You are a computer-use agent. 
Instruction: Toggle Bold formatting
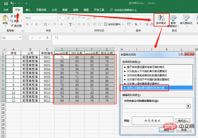[x=27, y=24]
